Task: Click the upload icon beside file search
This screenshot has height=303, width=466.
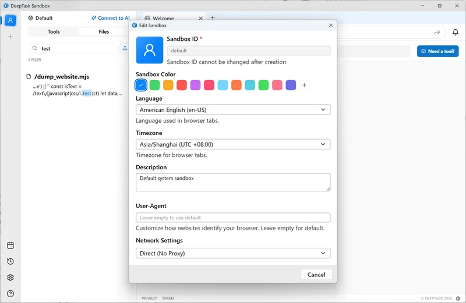Action: click(x=125, y=48)
